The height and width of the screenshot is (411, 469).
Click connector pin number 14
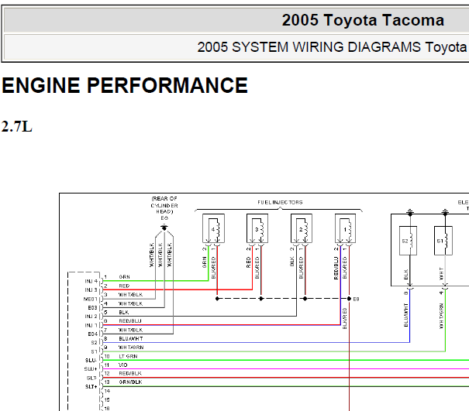107,391
